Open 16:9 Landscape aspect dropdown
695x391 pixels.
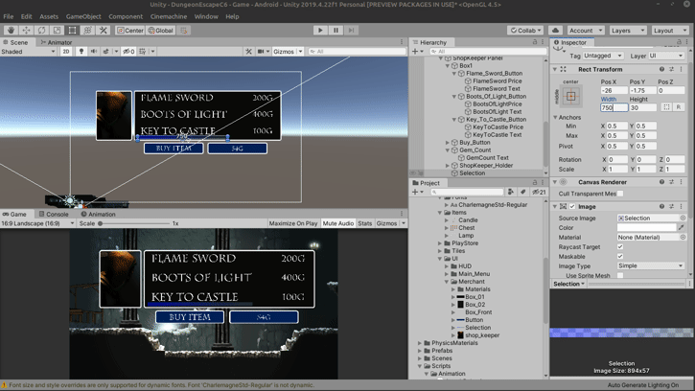click(x=37, y=223)
